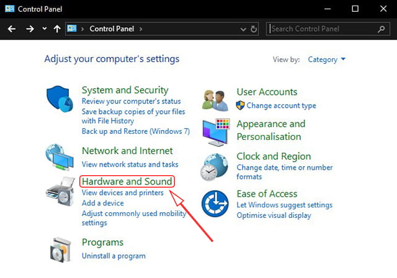Screen dimensions: 397x278
Task: Select the Change account type link
Action: point(281,105)
